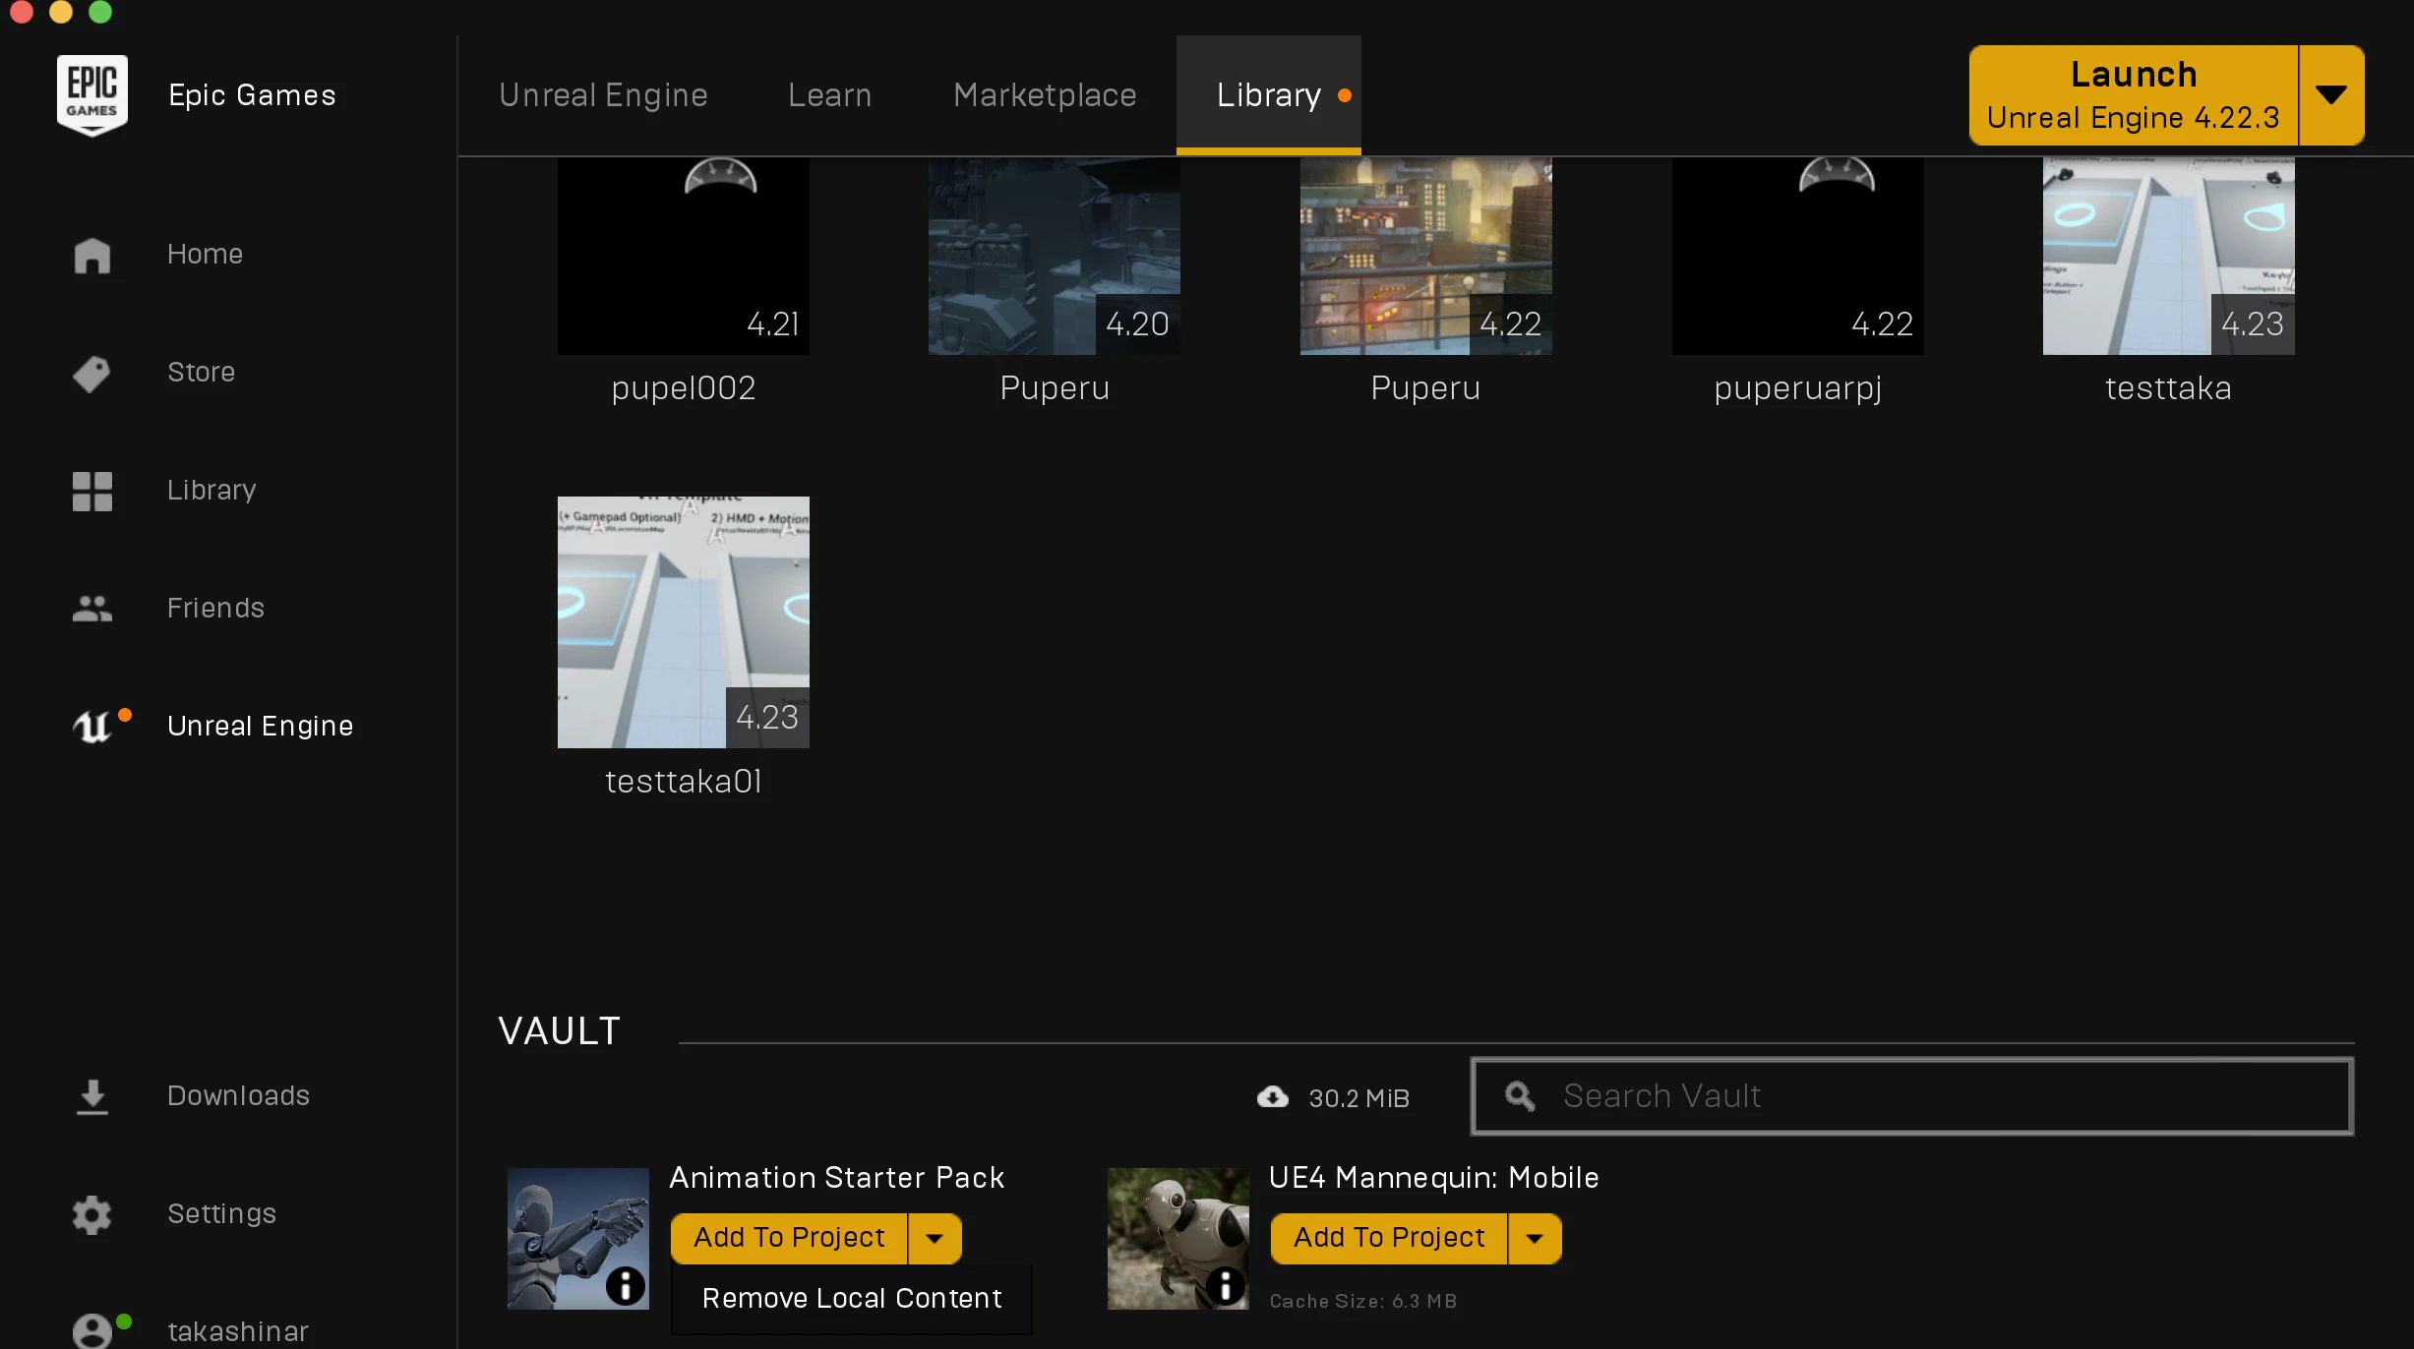Click the UE4 Mannequin: Mobile title

click(x=1433, y=1178)
